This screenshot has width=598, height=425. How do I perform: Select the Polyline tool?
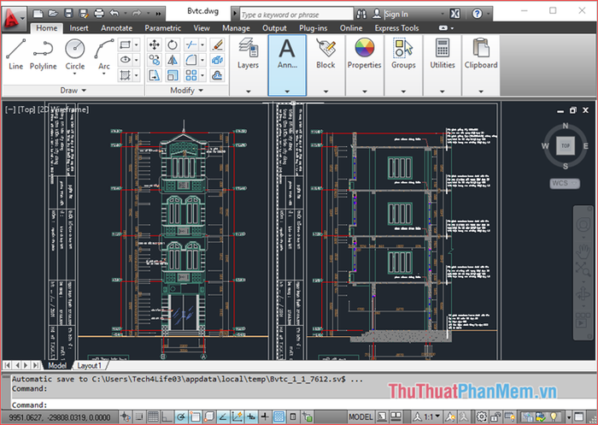pos(43,54)
